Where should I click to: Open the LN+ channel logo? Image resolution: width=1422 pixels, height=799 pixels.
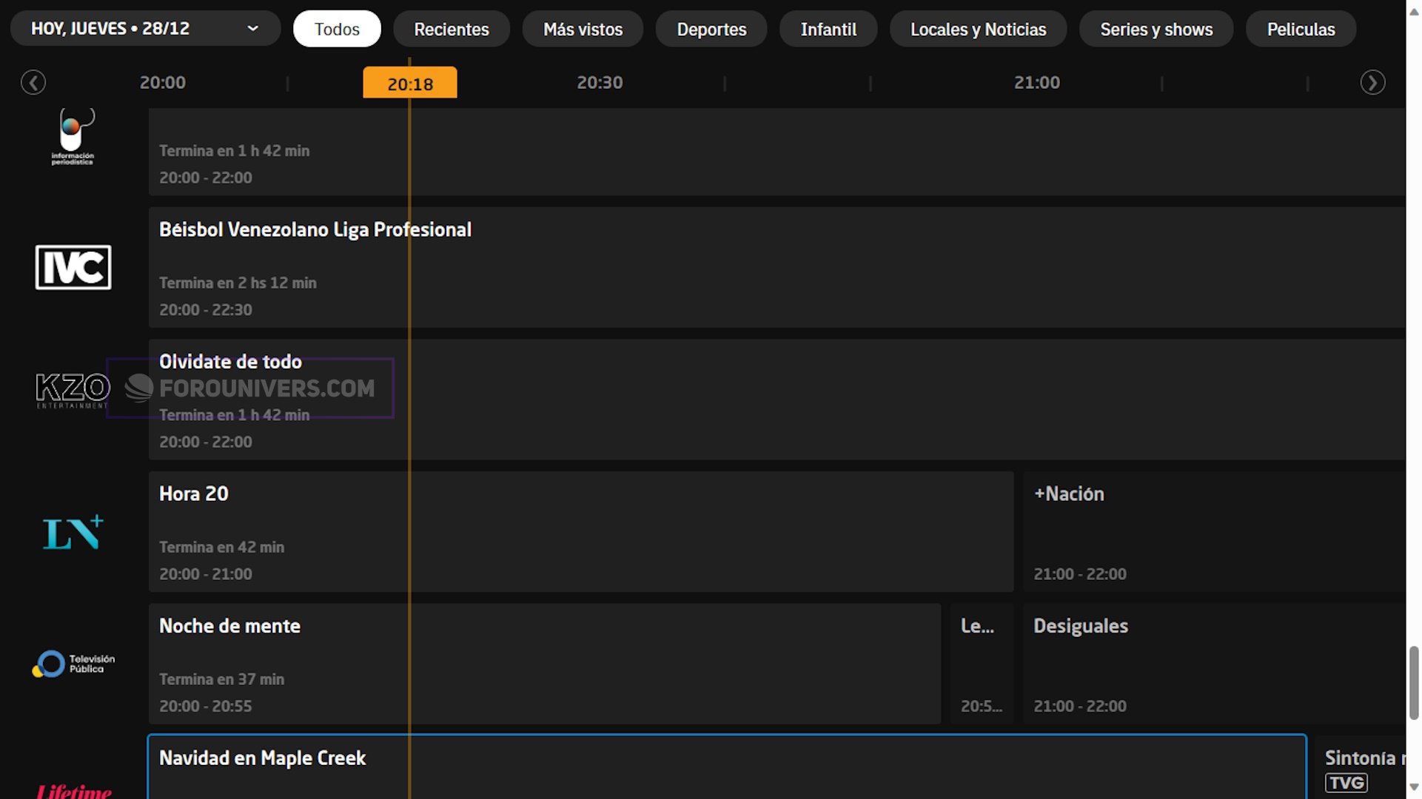pos(73,532)
